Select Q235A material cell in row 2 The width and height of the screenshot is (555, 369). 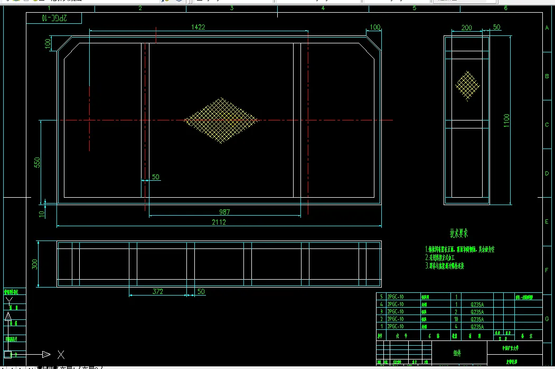(477, 319)
